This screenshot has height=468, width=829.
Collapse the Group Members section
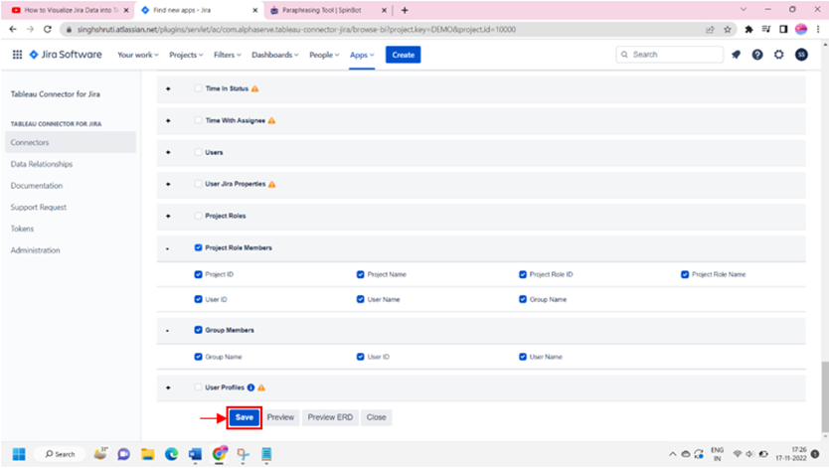click(x=168, y=331)
